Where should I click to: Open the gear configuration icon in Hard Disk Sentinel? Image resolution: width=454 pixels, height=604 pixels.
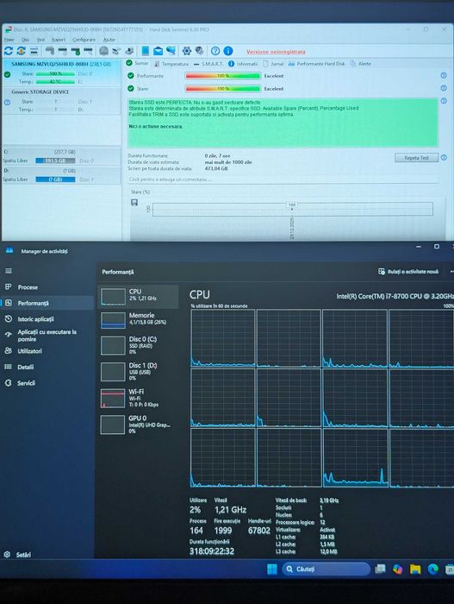(187, 51)
